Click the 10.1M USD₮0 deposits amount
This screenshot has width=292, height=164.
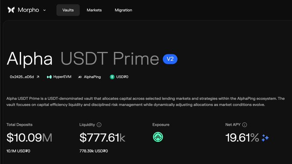click(x=18, y=151)
